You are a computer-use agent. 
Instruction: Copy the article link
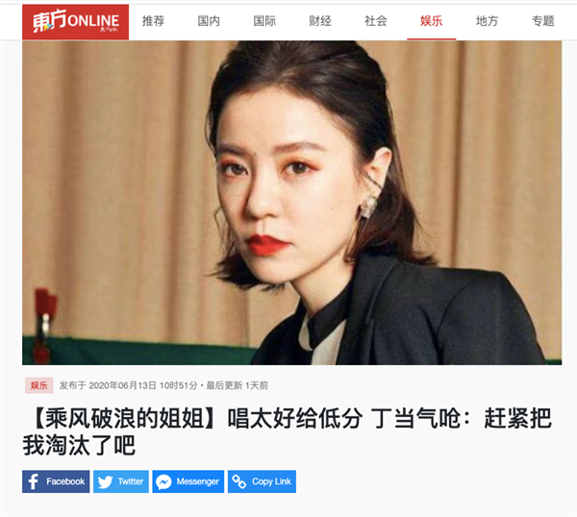[x=262, y=481]
